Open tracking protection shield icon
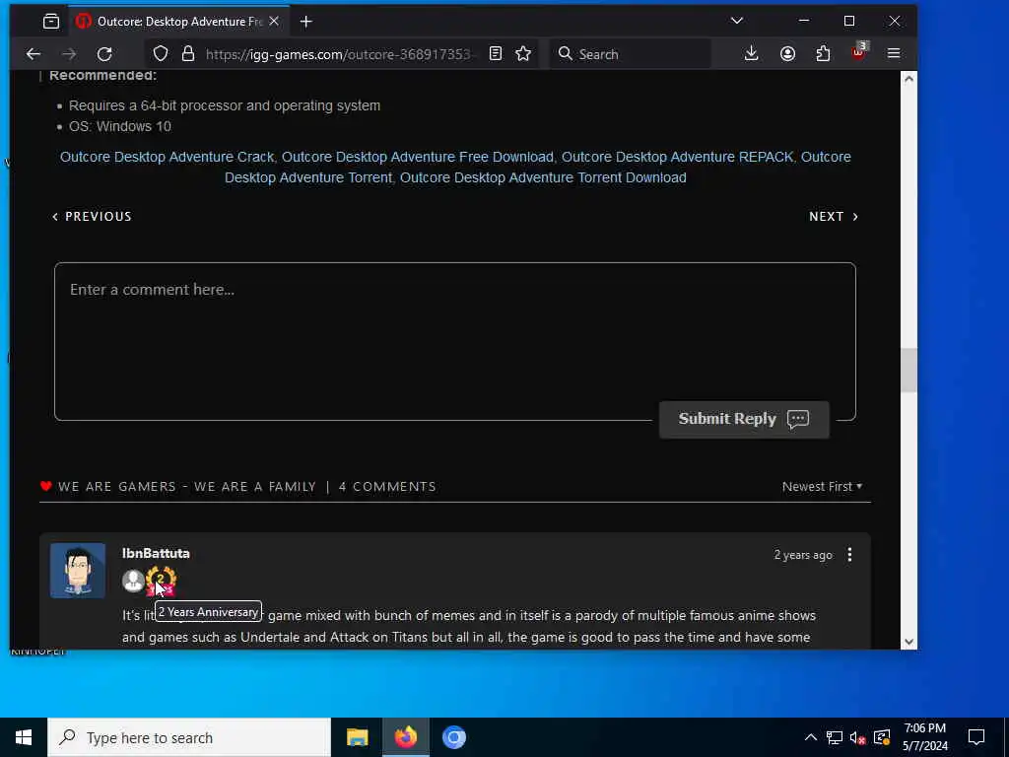 (x=161, y=54)
